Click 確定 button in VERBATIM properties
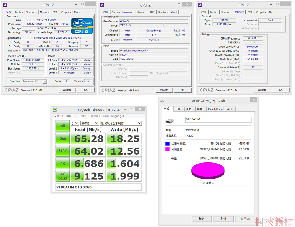Viewport: 295px width, 227px height. tap(202, 219)
